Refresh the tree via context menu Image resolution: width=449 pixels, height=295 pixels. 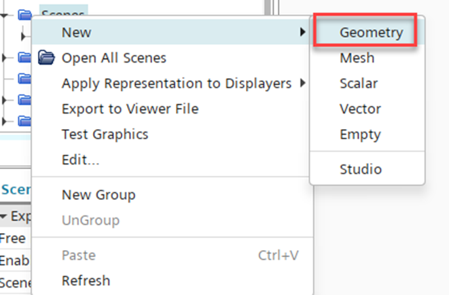click(x=86, y=280)
